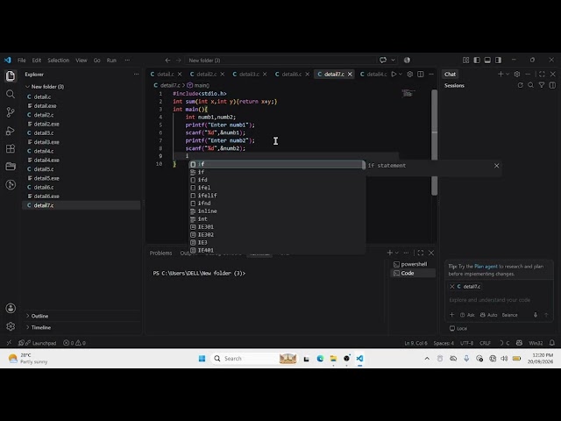This screenshot has height=421, width=561.
Task: Select the powershell terminal entry
Action: [413, 264]
